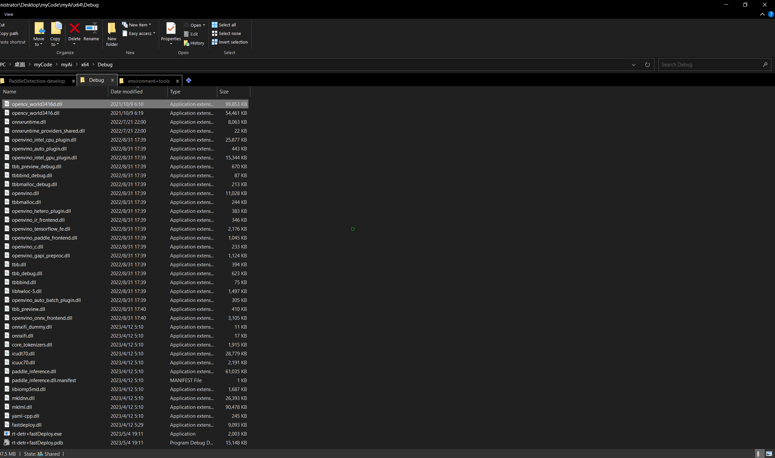Viewport: 775px width, 458px height.
Task: Select openvino_onnx_frontend.dll file
Action: [x=125, y=318]
